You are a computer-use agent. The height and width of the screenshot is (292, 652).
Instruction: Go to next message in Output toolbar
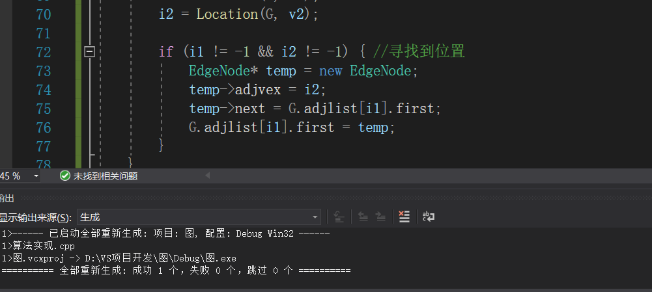(x=380, y=217)
